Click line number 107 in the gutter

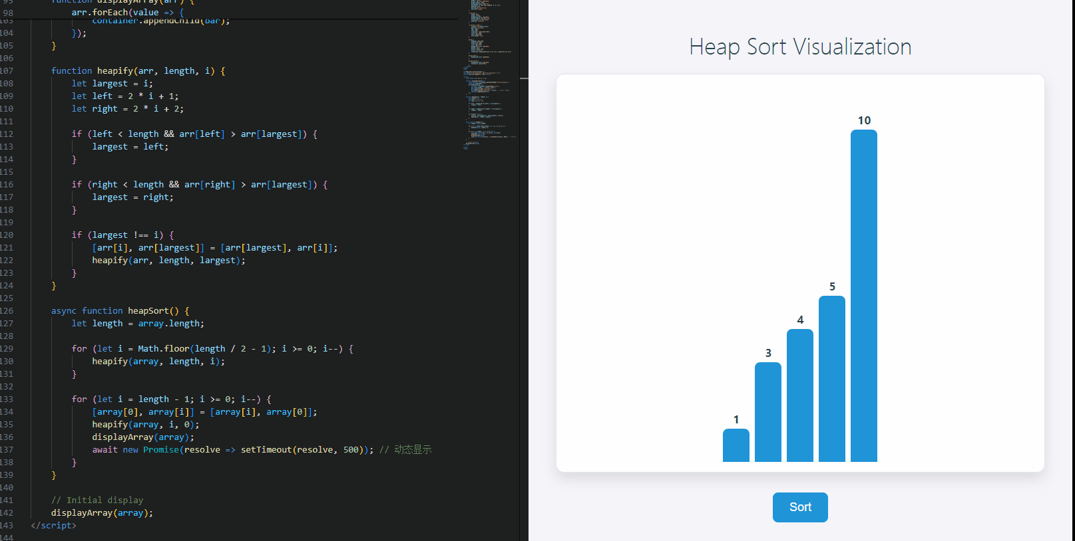[7, 70]
